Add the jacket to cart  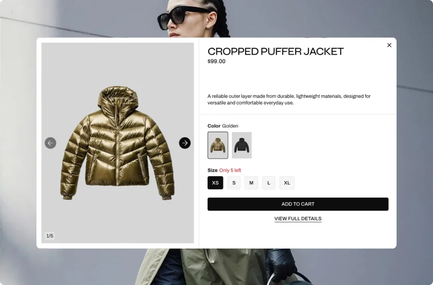[298, 204]
